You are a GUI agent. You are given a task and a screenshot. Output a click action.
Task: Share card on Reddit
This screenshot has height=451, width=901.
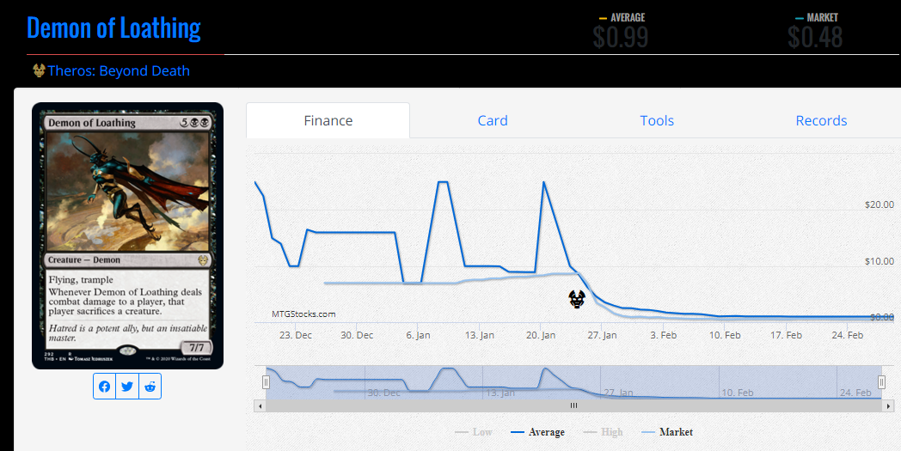click(150, 386)
